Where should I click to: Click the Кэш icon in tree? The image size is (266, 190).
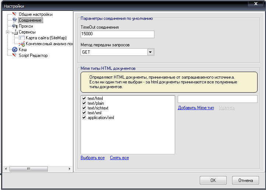tap(15, 50)
